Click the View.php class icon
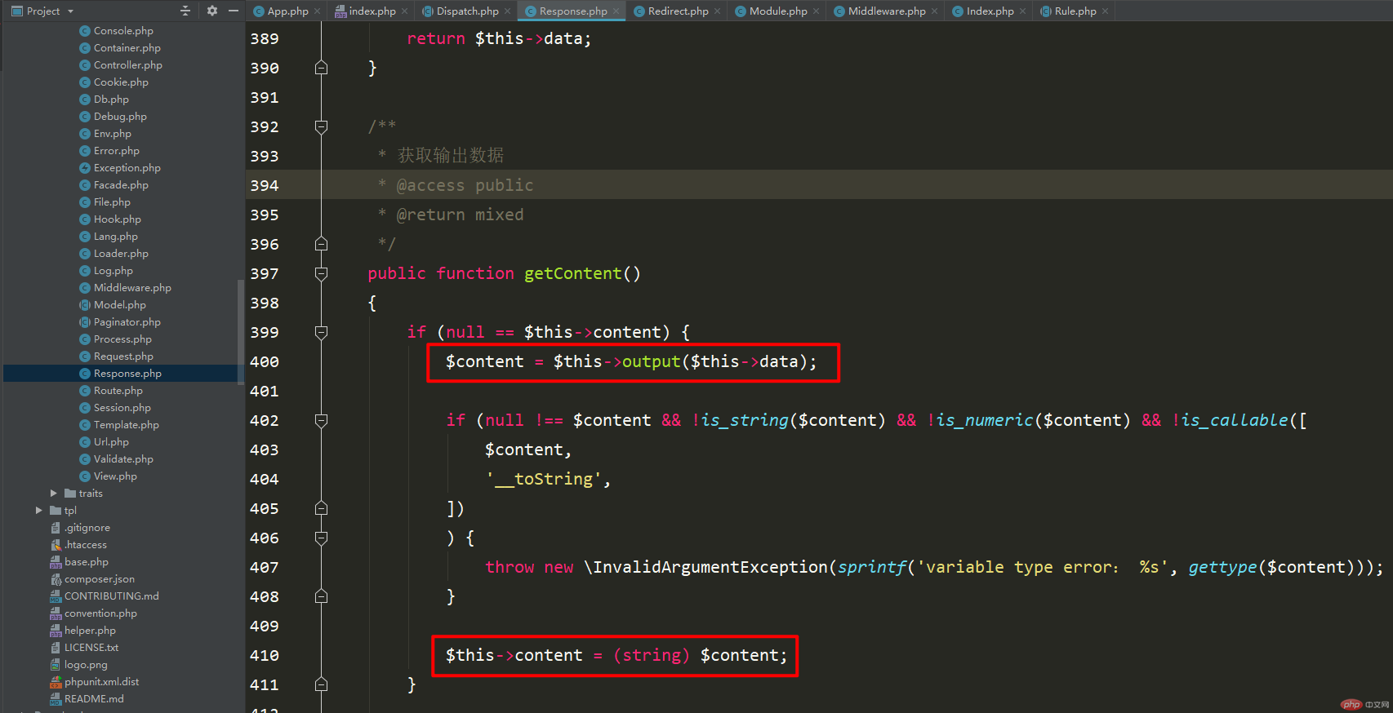 (x=85, y=476)
